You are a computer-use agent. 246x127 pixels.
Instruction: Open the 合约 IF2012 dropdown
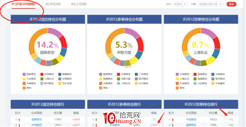coord(180,4)
